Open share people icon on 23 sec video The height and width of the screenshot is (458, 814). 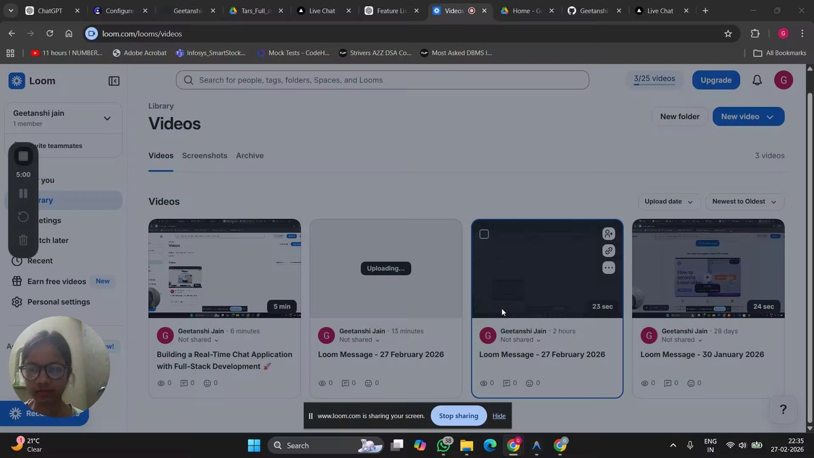point(609,234)
